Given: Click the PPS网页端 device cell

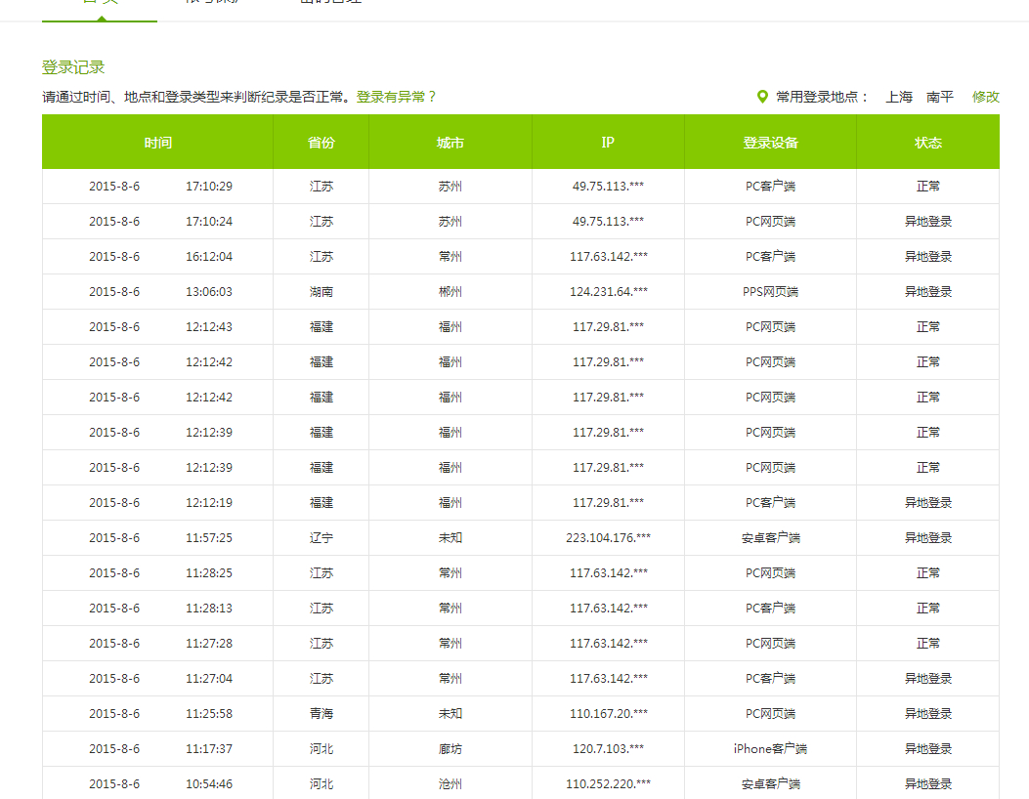Looking at the screenshot, I should point(770,292).
